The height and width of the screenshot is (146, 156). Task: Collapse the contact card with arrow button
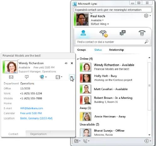(72, 77)
